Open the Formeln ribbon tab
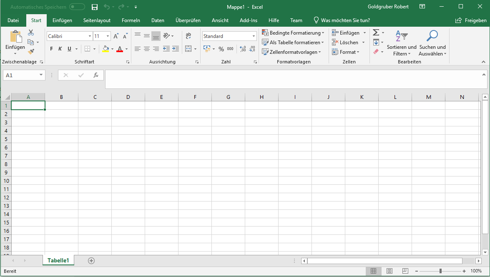 [x=131, y=20]
